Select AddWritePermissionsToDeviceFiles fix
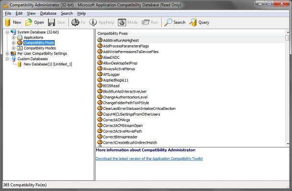 click(131, 52)
